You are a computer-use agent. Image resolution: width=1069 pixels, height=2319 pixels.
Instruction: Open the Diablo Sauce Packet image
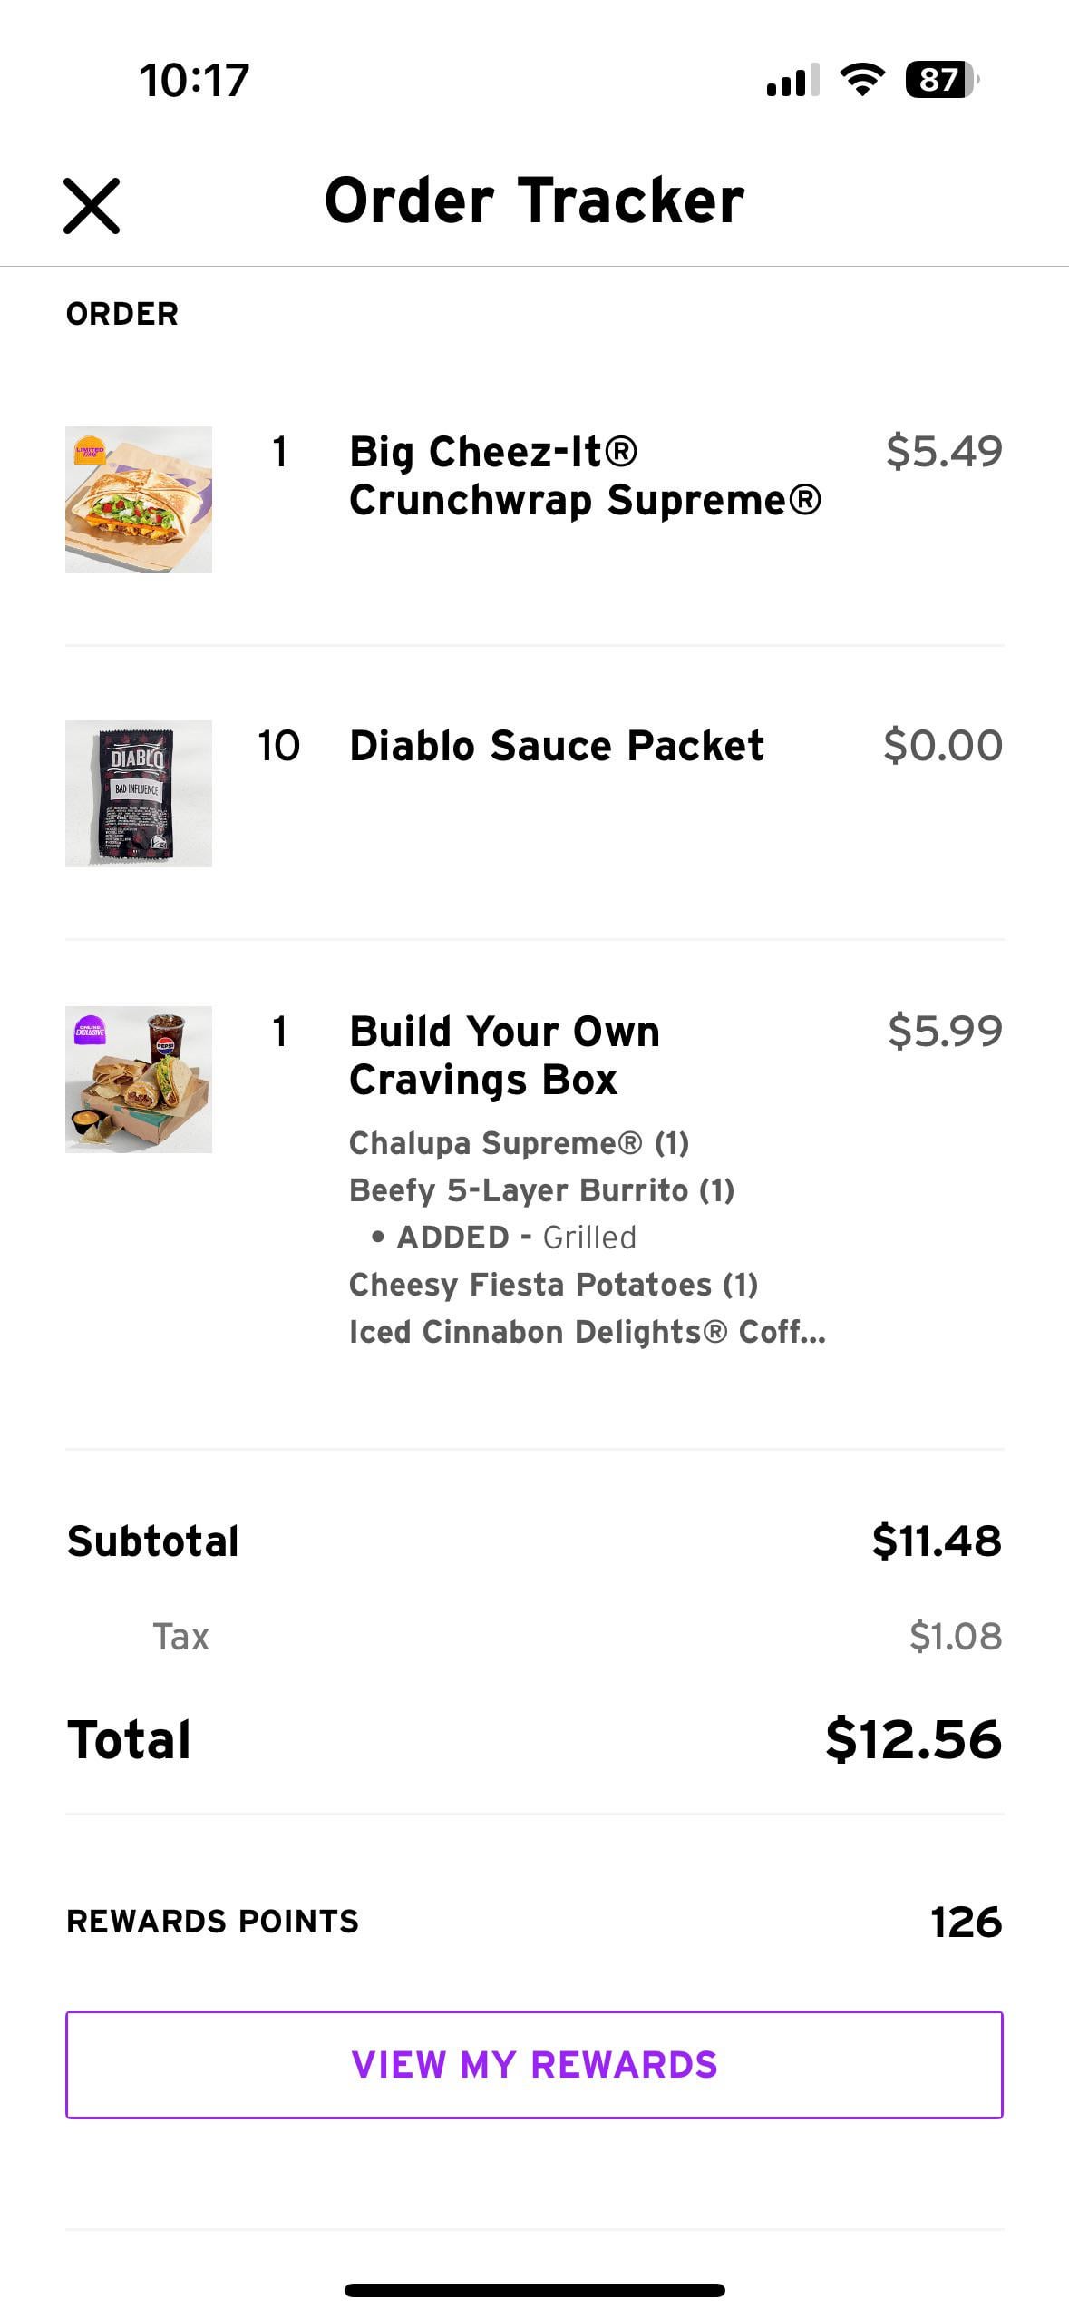pyautogui.click(x=139, y=794)
